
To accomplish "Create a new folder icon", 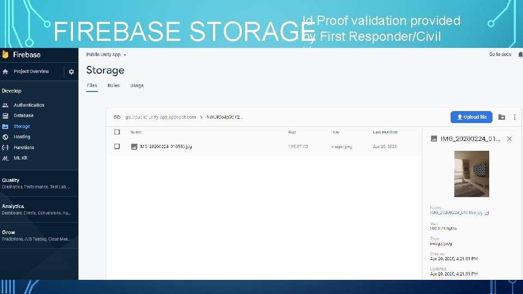I will pyautogui.click(x=502, y=117).
